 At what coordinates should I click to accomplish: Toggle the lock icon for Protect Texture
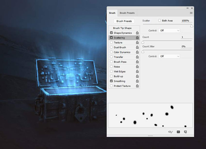(137, 86)
